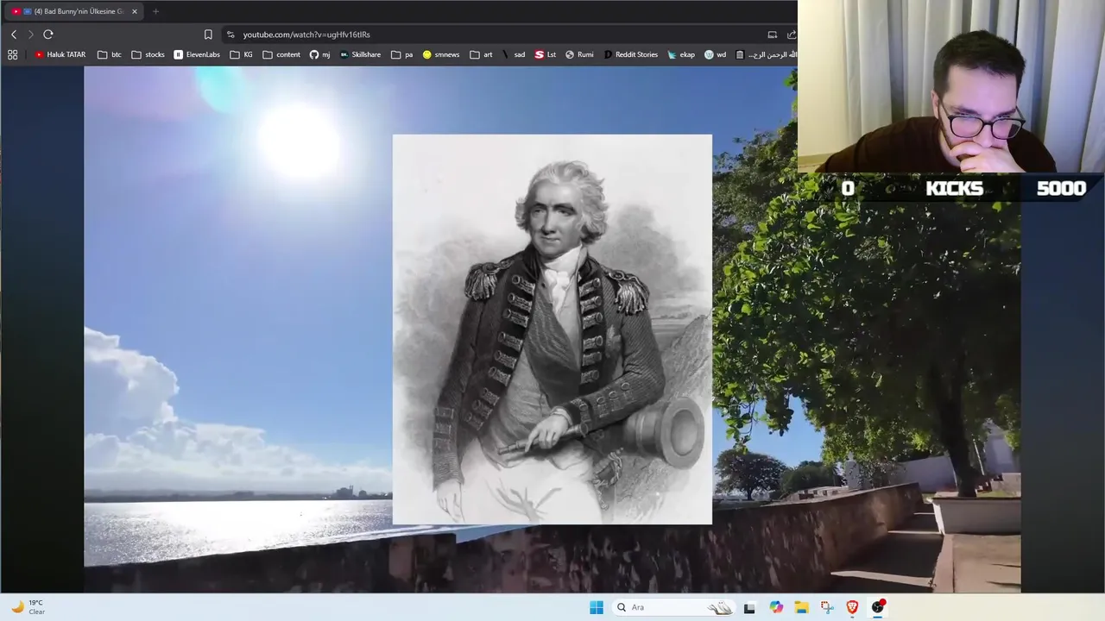Open the ekap bookmark
The width and height of the screenshot is (1105, 621).
pyautogui.click(x=681, y=54)
